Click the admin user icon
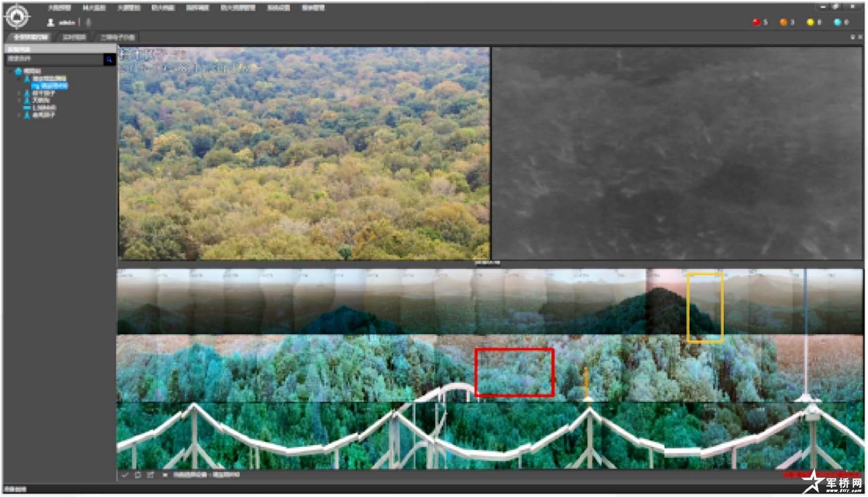Image resolution: width=868 pixels, height=497 pixels. (x=51, y=22)
